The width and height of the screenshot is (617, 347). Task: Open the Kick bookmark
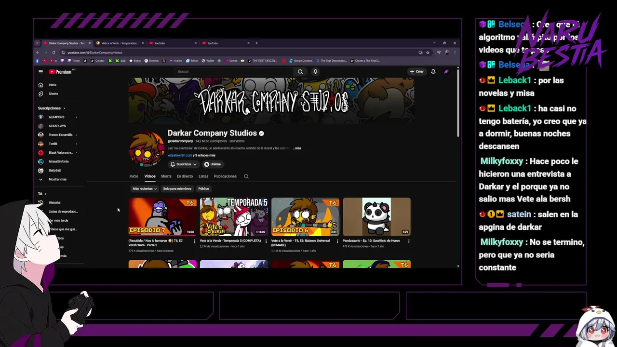121,61
